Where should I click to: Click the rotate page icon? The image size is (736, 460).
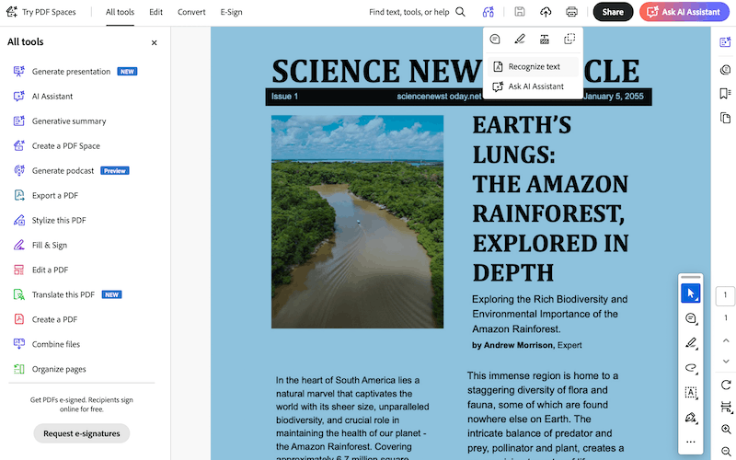726,385
